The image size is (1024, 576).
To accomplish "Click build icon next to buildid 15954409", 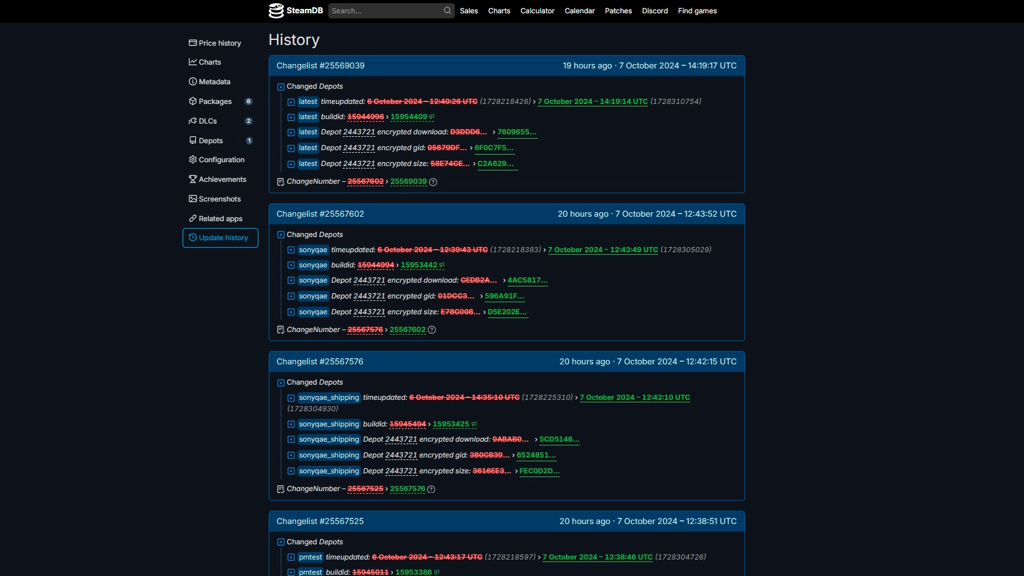I will coord(432,117).
